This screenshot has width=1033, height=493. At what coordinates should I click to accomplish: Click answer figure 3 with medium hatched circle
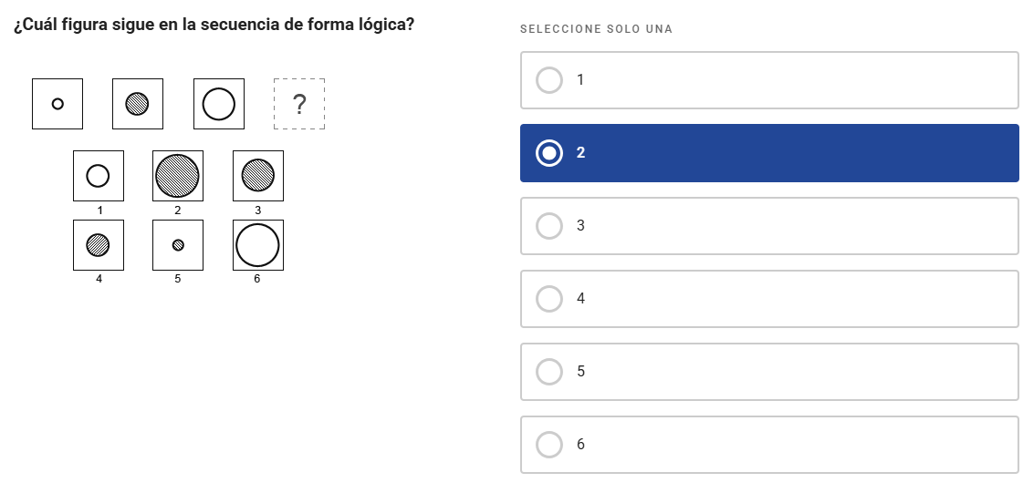[257, 176]
